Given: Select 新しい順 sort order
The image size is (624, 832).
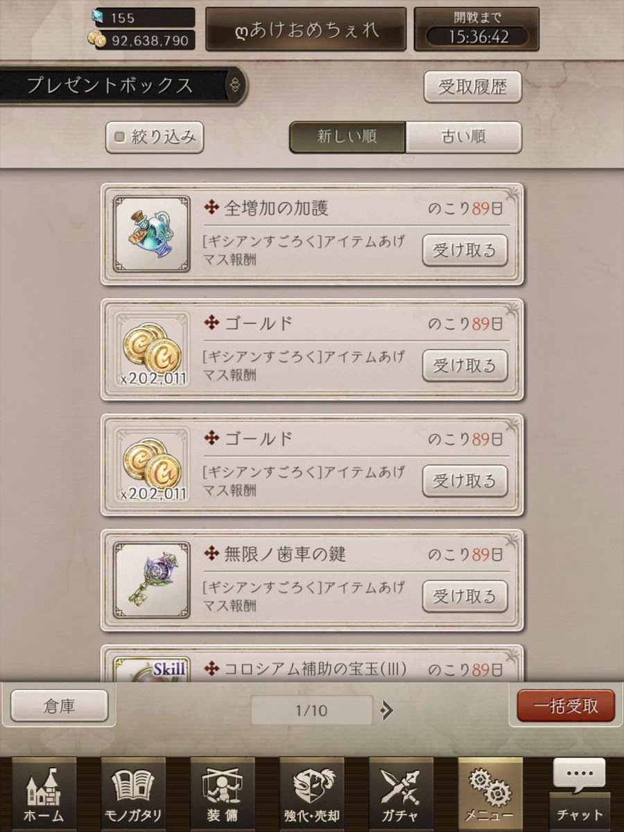Looking at the screenshot, I should pyautogui.click(x=347, y=137).
